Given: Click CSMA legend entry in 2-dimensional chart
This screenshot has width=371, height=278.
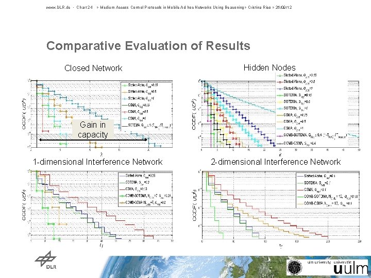Looking at the screenshot, I should (x=312, y=189).
